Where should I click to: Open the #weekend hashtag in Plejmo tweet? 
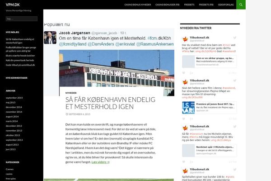tap(229, 88)
